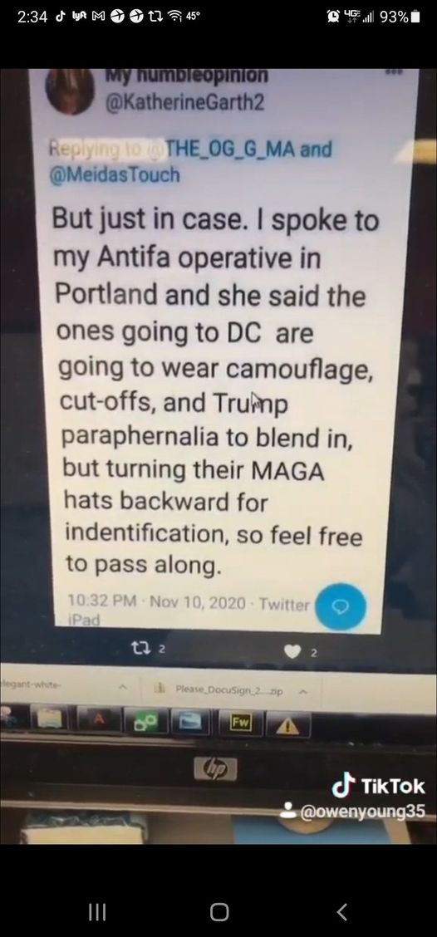The height and width of the screenshot is (937, 437).
Task: Expand the elegant-white download chevron
Action: (x=122, y=688)
